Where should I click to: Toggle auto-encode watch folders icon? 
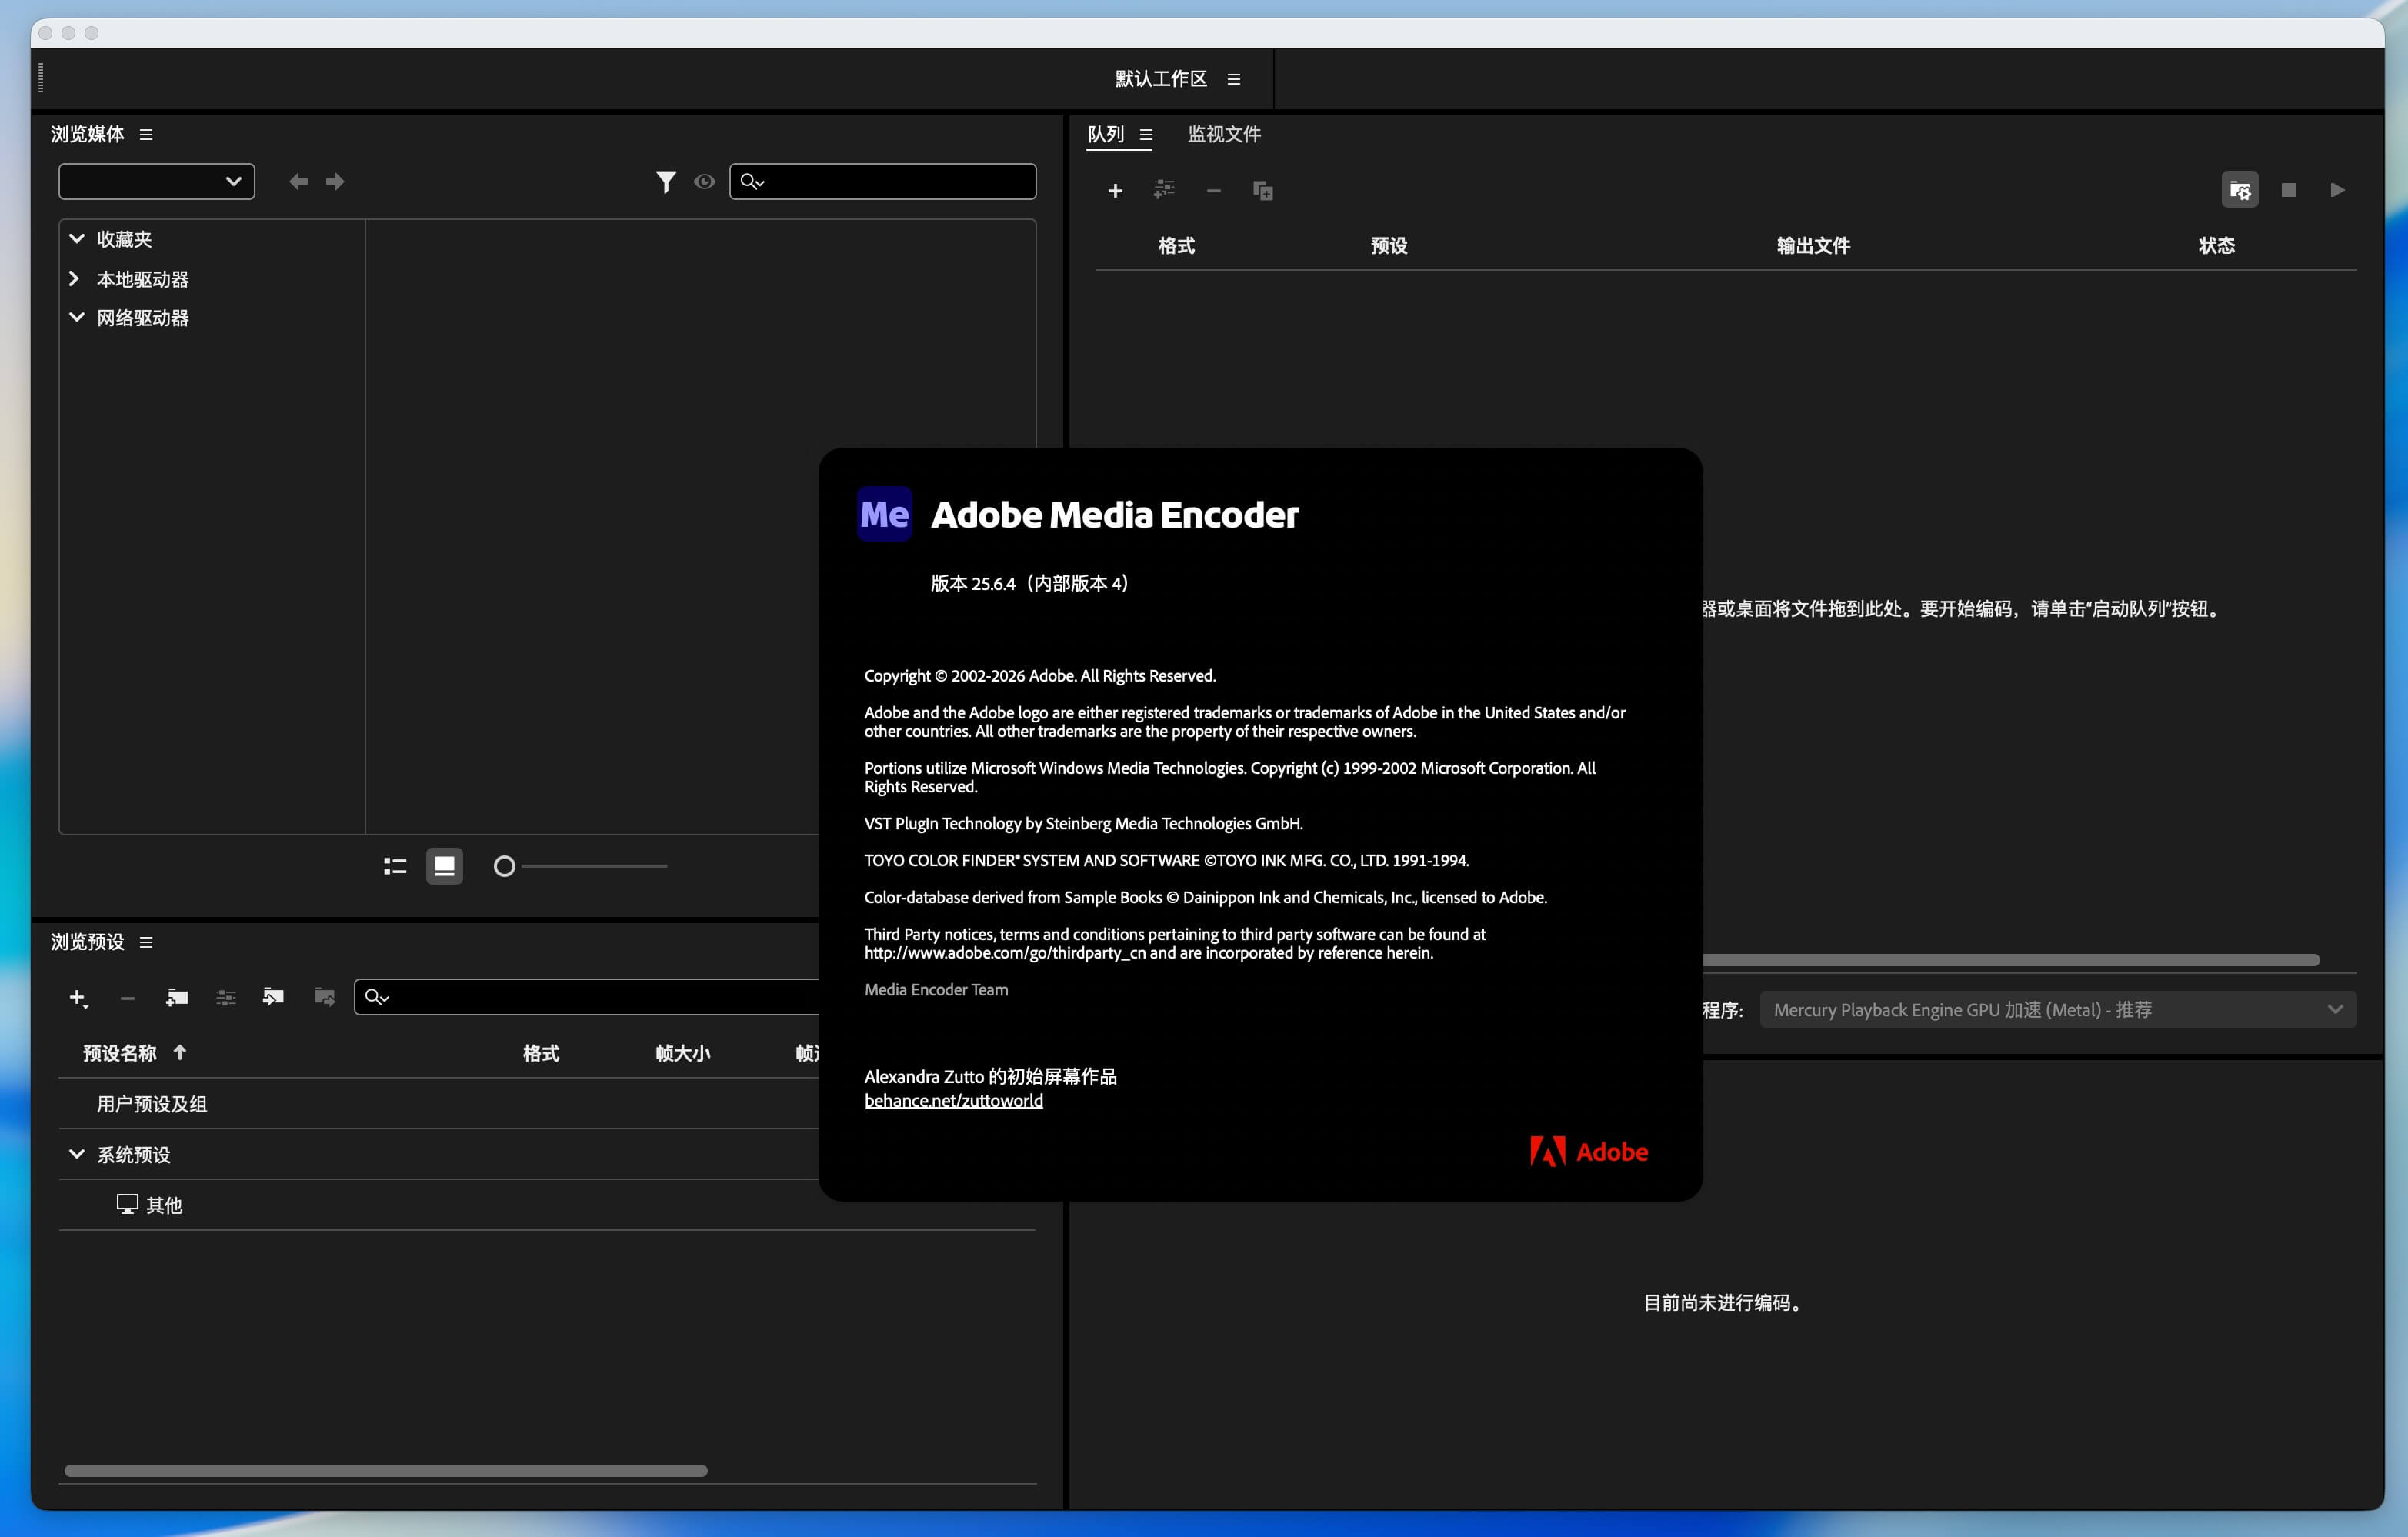coord(2239,190)
